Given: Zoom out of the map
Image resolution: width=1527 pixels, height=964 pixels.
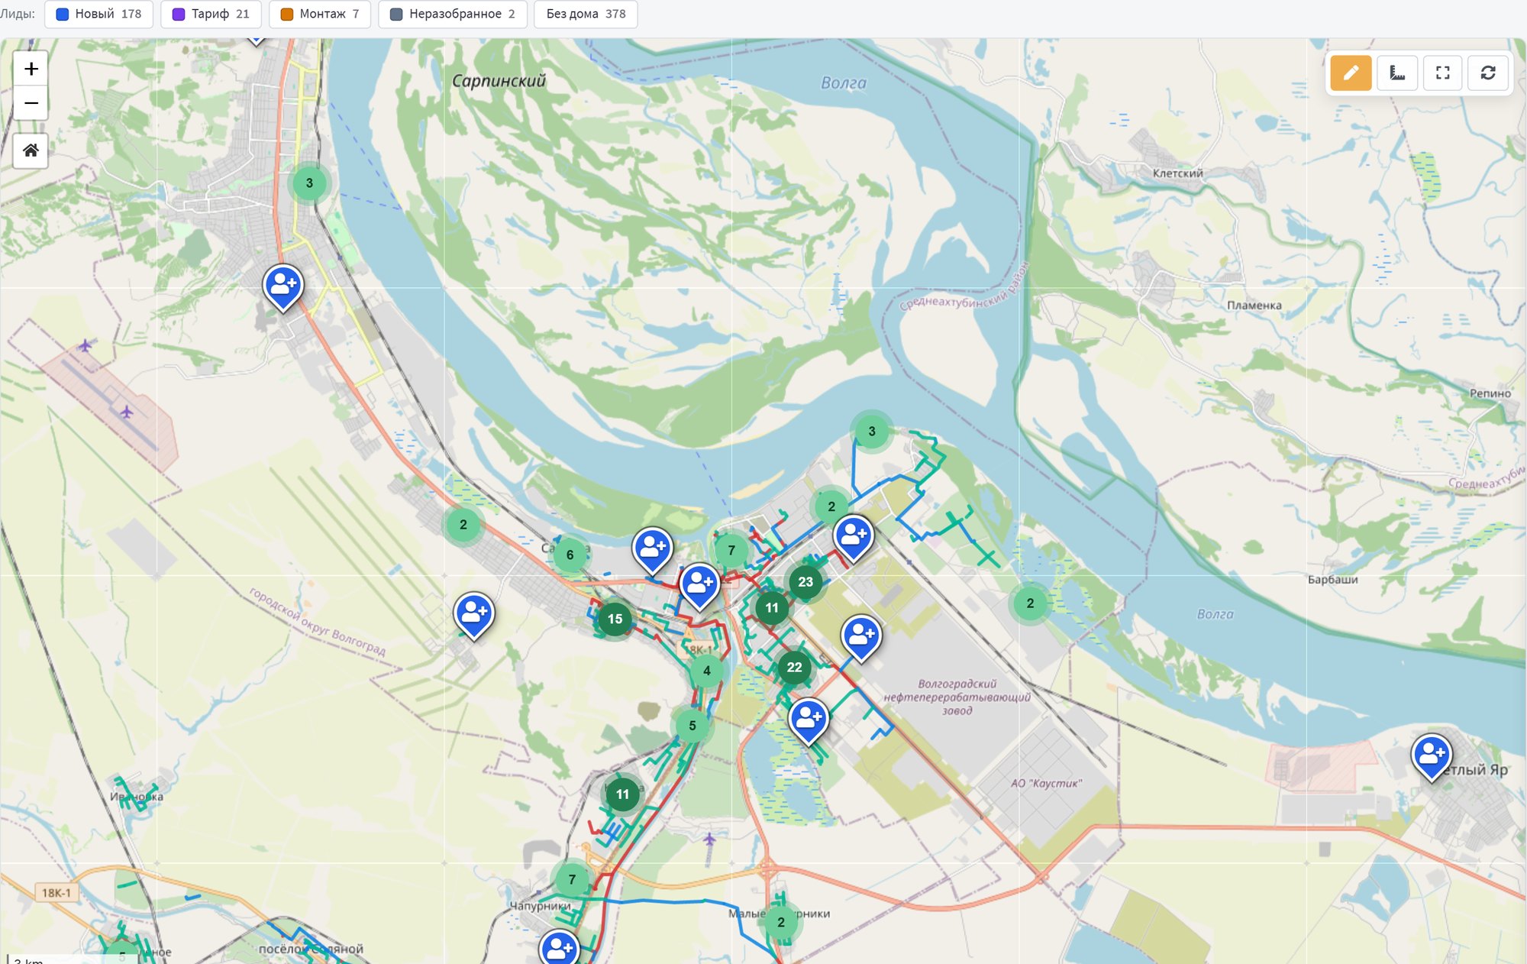Looking at the screenshot, I should pos(31,103).
